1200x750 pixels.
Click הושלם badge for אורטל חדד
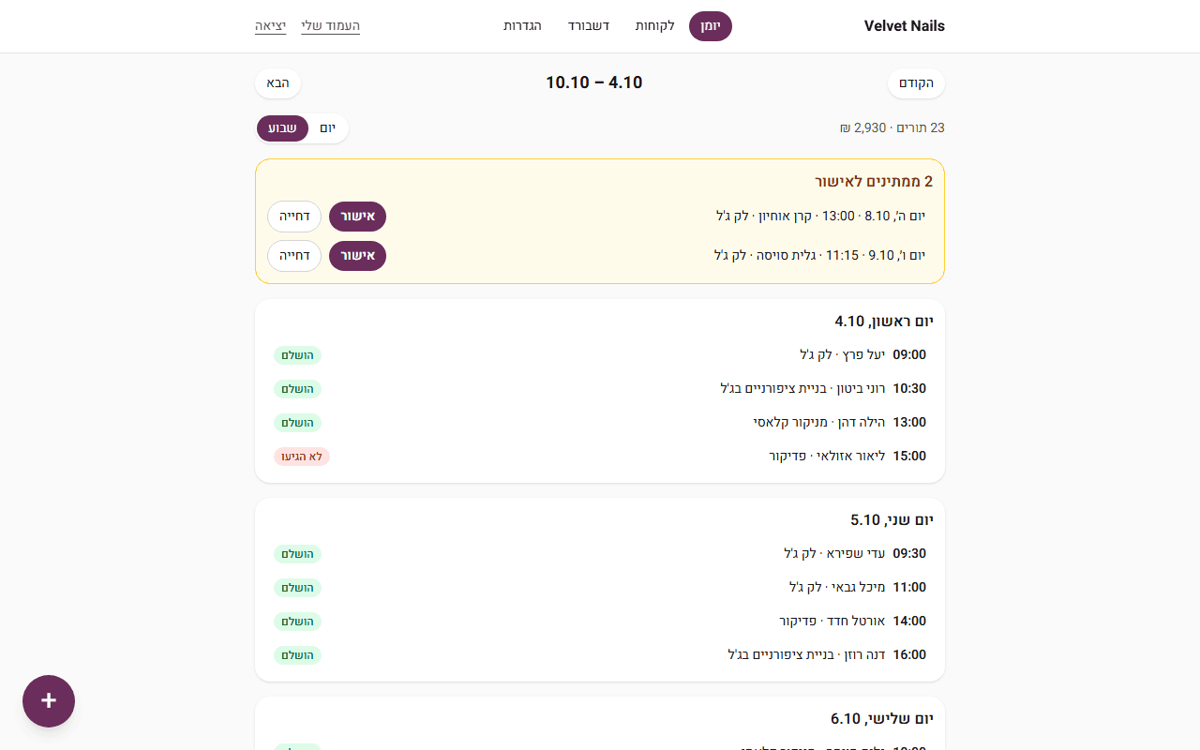click(297, 622)
